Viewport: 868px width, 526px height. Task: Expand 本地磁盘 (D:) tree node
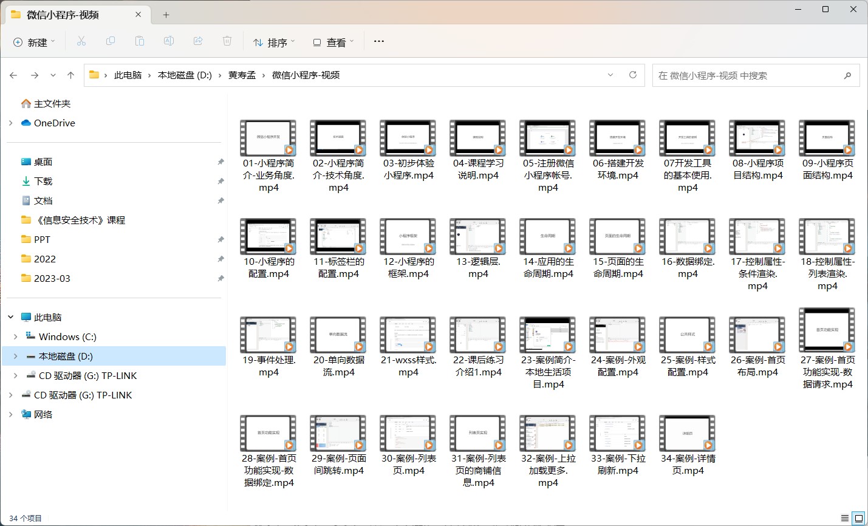15,356
